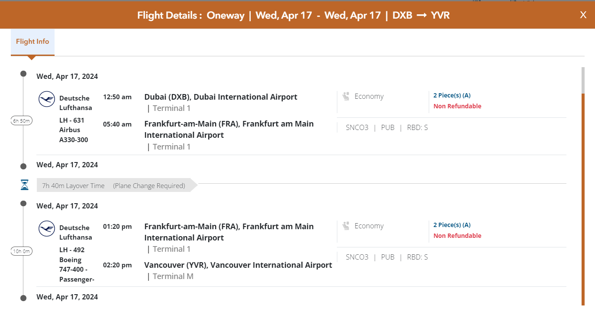Screen dimensions: 595x315
Task: Click the Vancouver (YVR) arrival airport name
Action: pyautogui.click(x=238, y=265)
